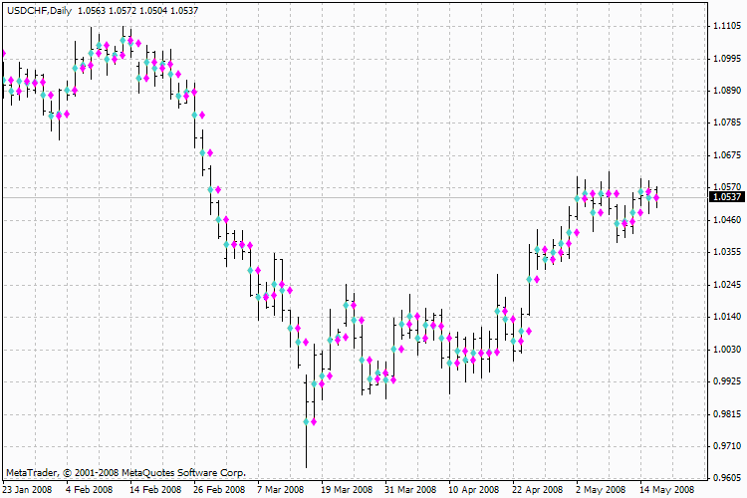Select the 7 Mar 2008 date label
Image resolution: width=747 pixels, height=498 pixels.
tap(281, 489)
